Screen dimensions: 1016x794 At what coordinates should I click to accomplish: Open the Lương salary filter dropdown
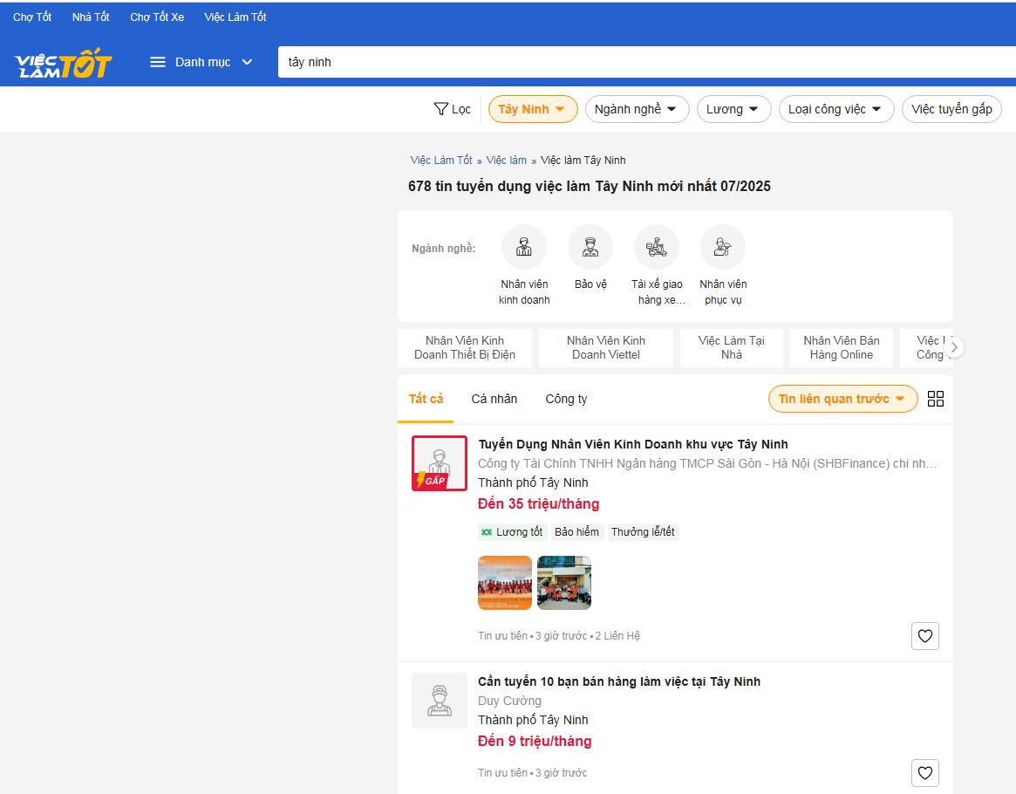[733, 109]
